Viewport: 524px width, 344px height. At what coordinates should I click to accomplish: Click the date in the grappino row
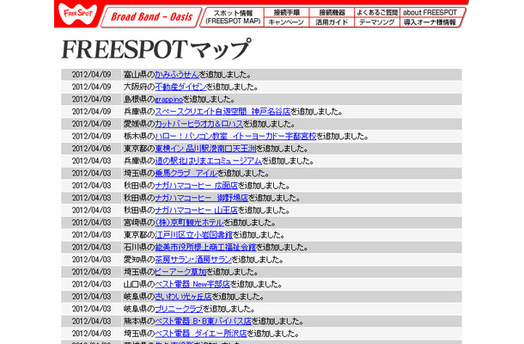click(92, 100)
